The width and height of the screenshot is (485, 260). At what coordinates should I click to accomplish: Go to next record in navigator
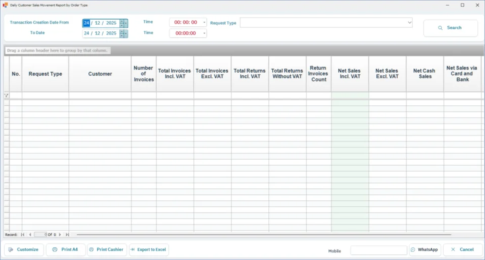tap(60, 235)
